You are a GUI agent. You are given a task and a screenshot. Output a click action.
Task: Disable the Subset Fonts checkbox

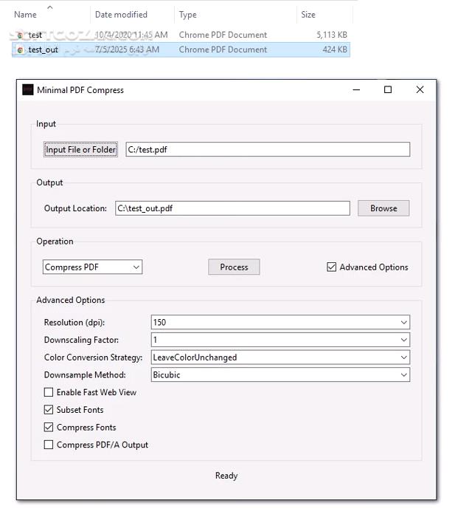[x=49, y=410]
